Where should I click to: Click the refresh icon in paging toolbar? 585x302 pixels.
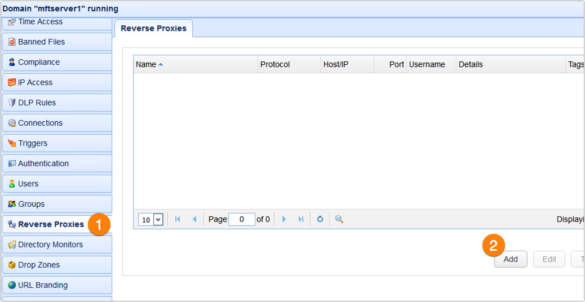click(x=320, y=219)
